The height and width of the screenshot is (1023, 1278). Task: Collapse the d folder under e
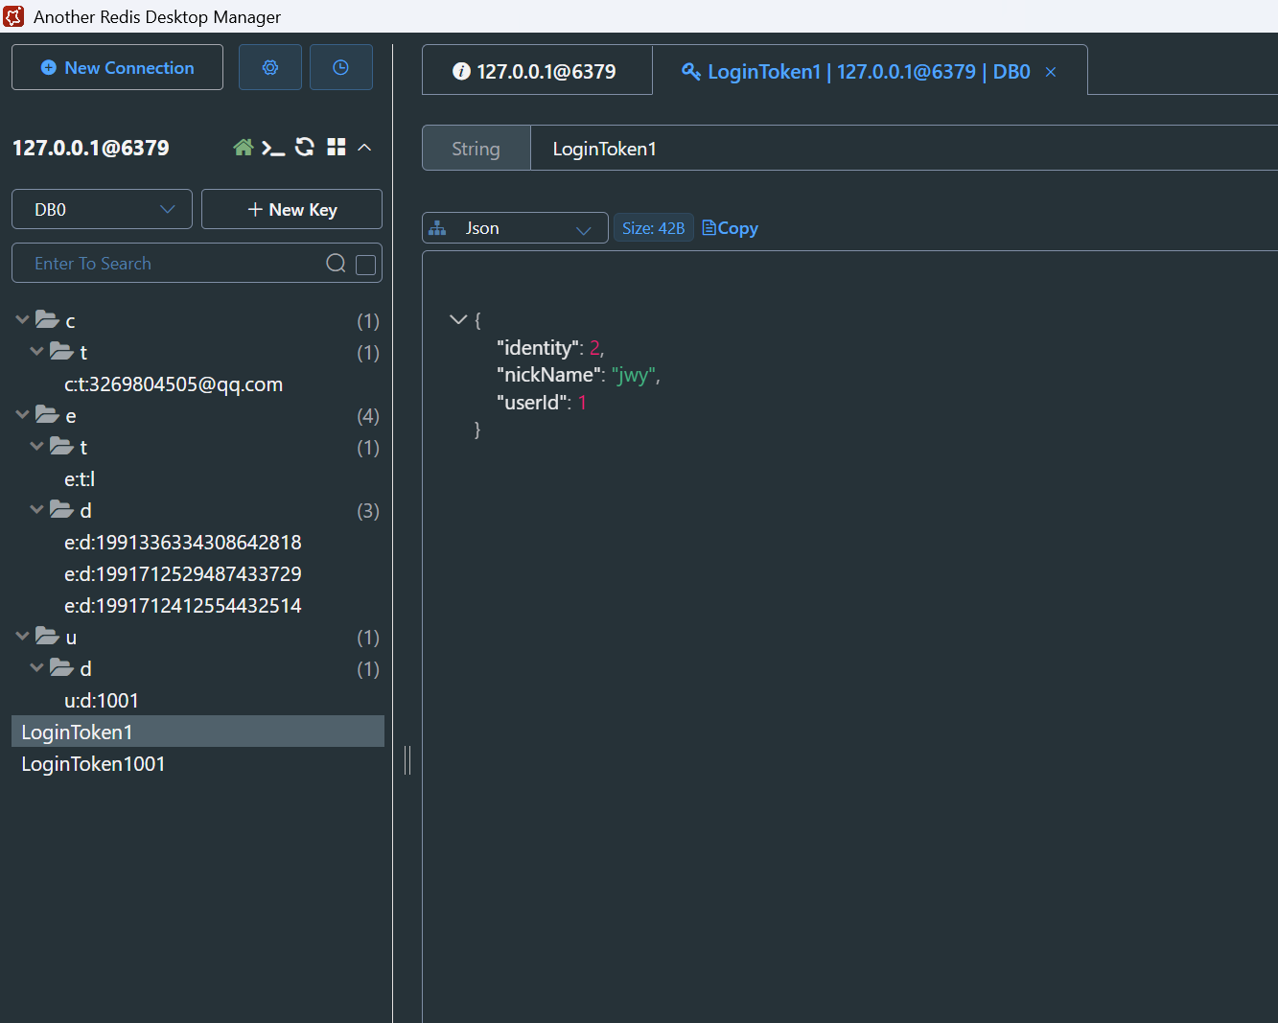click(x=37, y=509)
